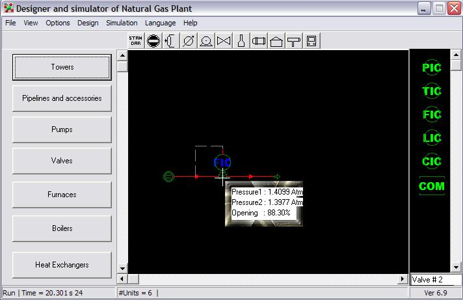Close the Natural Gas Plant window

coord(454,8)
